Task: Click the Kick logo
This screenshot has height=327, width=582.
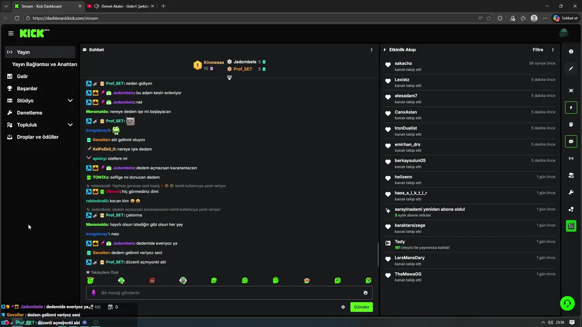Action: (x=34, y=33)
